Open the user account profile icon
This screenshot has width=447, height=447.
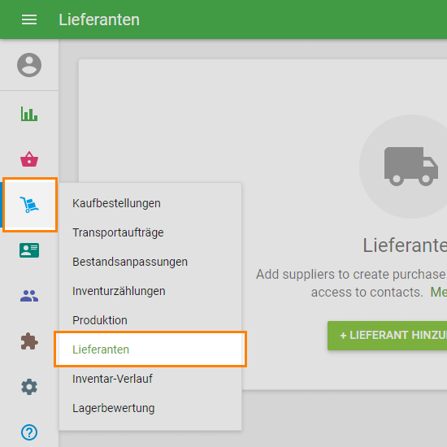29,65
